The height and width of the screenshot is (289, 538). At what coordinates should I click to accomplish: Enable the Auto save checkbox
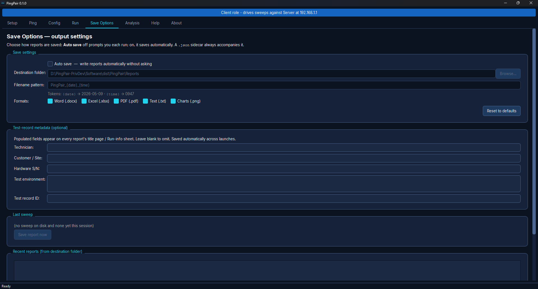pyautogui.click(x=50, y=64)
